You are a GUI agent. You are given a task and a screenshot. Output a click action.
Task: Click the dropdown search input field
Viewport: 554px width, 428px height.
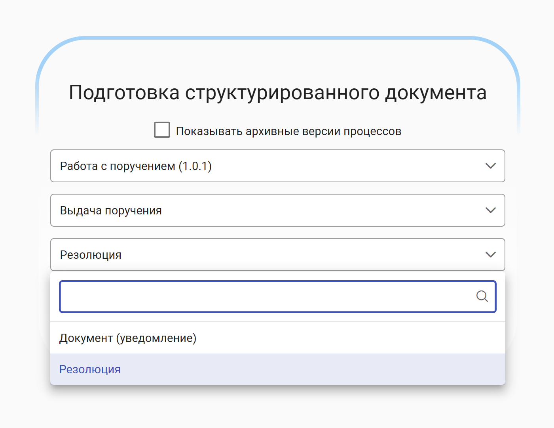pos(278,296)
